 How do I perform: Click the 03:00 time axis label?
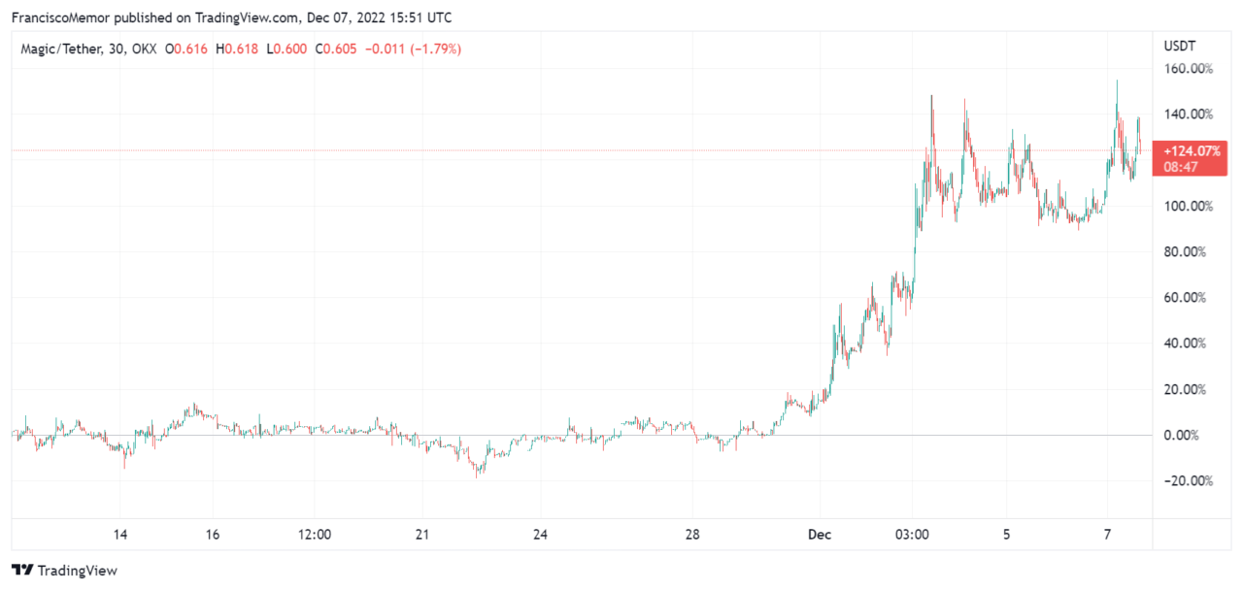coord(912,535)
